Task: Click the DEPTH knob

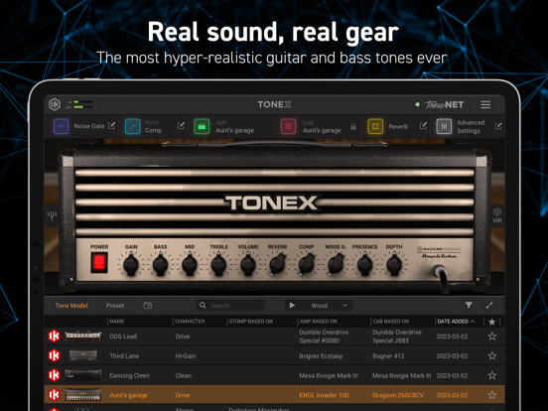Action: click(x=394, y=265)
